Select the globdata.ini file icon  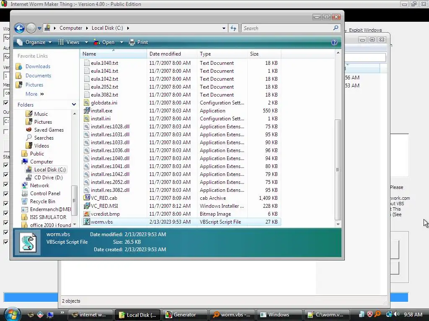[x=86, y=103]
